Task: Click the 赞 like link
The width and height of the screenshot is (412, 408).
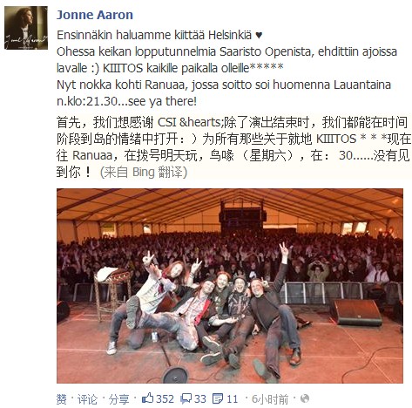Action: click(x=62, y=399)
